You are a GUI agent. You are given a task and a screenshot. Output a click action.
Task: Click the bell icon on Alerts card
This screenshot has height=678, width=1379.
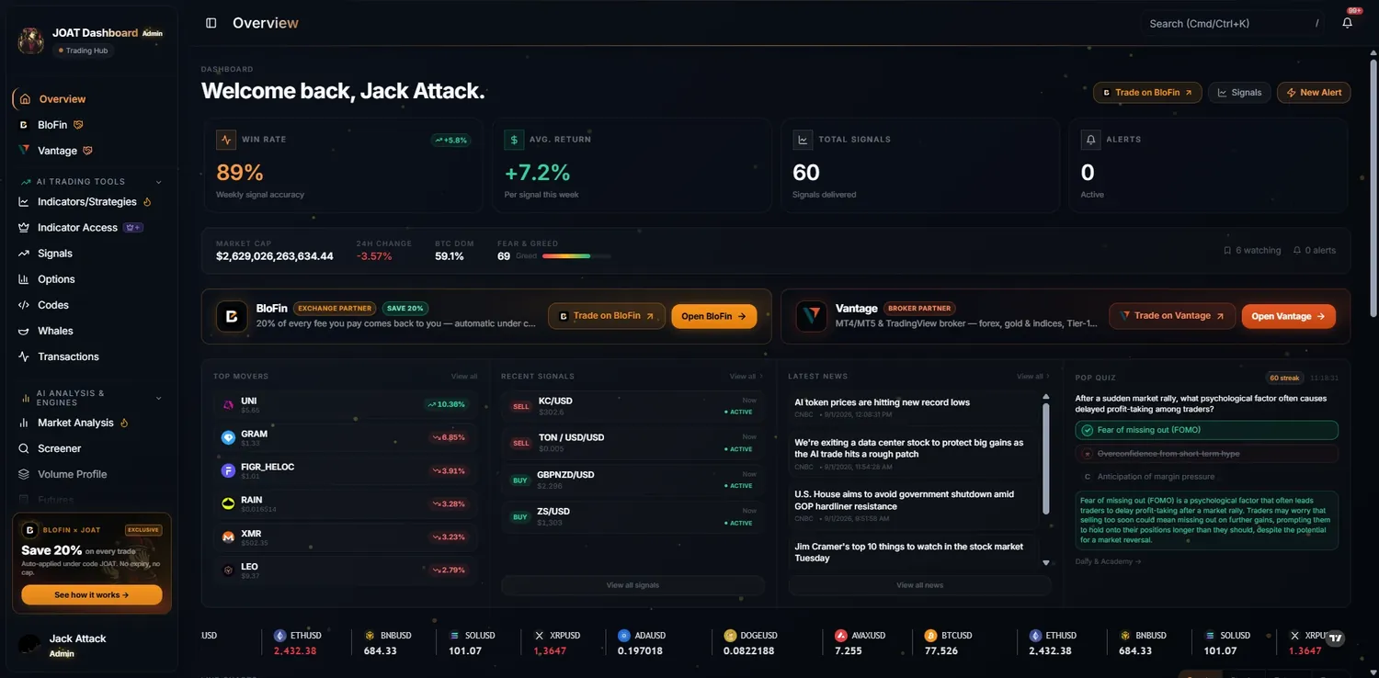tap(1091, 140)
